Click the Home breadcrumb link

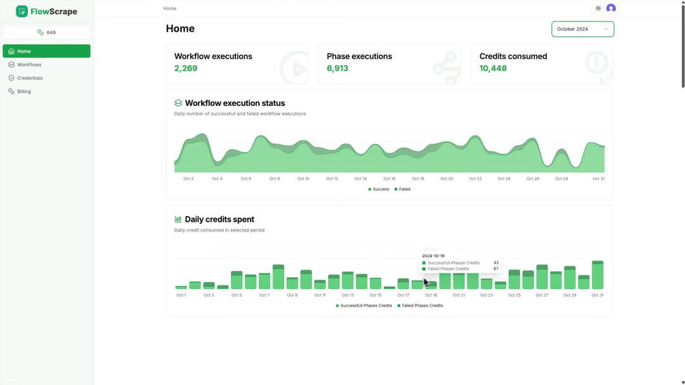(x=169, y=8)
